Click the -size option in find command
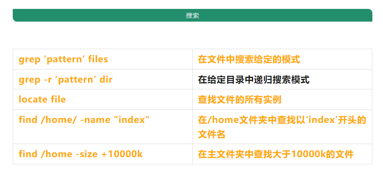Image resolution: width=383 pixels, height=172 pixels. pyautogui.click(x=87, y=154)
